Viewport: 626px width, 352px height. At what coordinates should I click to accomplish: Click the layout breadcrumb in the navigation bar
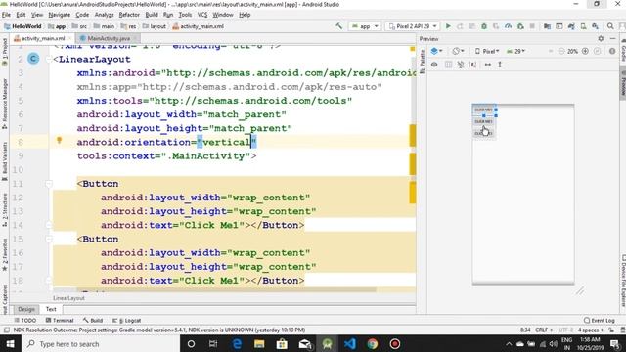[155, 26]
